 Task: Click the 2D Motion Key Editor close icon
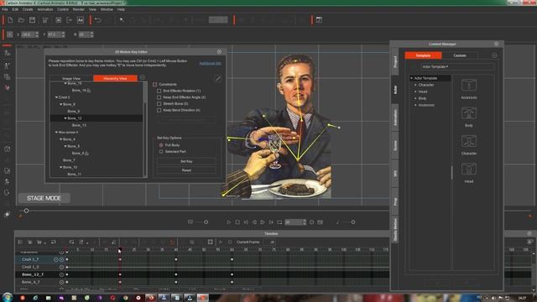(x=219, y=52)
